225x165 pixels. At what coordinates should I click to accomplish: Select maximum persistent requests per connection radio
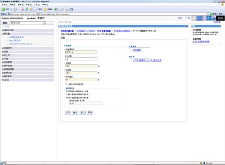coord(67,98)
